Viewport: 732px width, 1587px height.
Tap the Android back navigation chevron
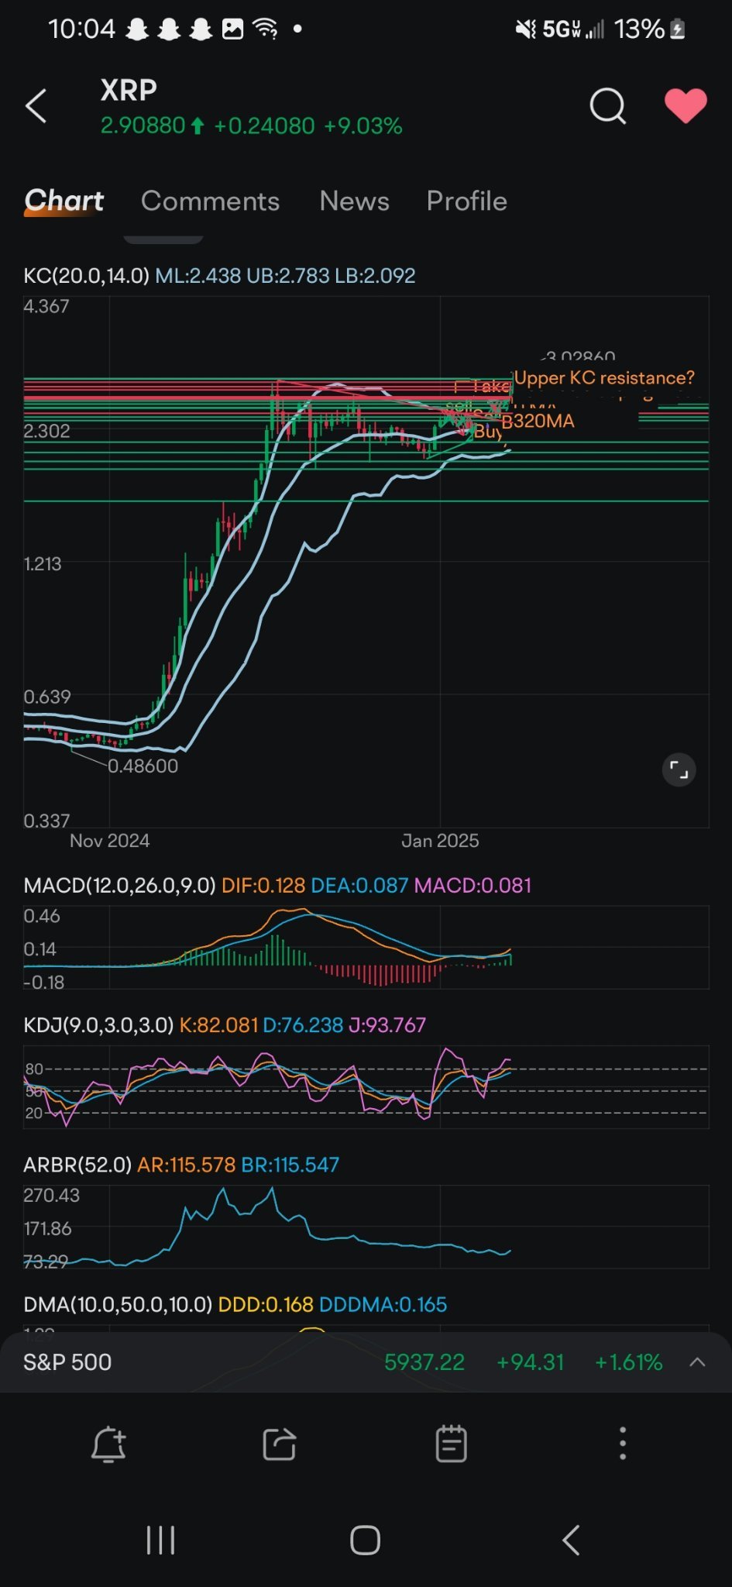tap(571, 1541)
